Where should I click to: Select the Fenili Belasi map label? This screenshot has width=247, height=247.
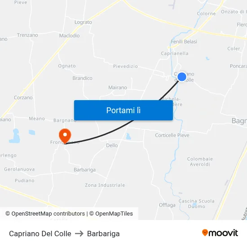point(184,42)
